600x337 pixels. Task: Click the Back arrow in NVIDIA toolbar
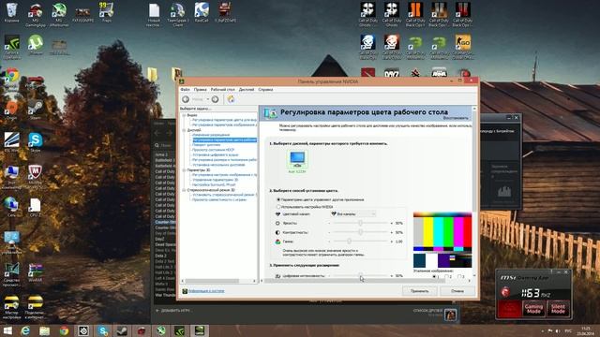[186, 99]
